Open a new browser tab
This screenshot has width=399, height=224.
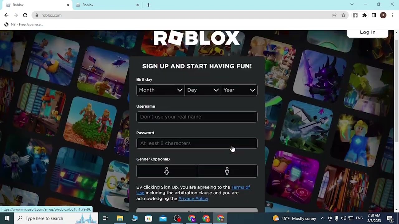(149, 5)
